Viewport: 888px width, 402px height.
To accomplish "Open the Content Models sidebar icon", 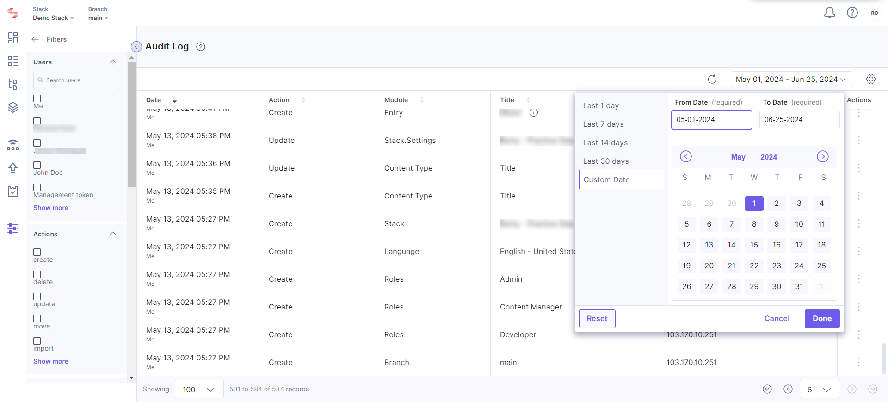I will point(13,61).
